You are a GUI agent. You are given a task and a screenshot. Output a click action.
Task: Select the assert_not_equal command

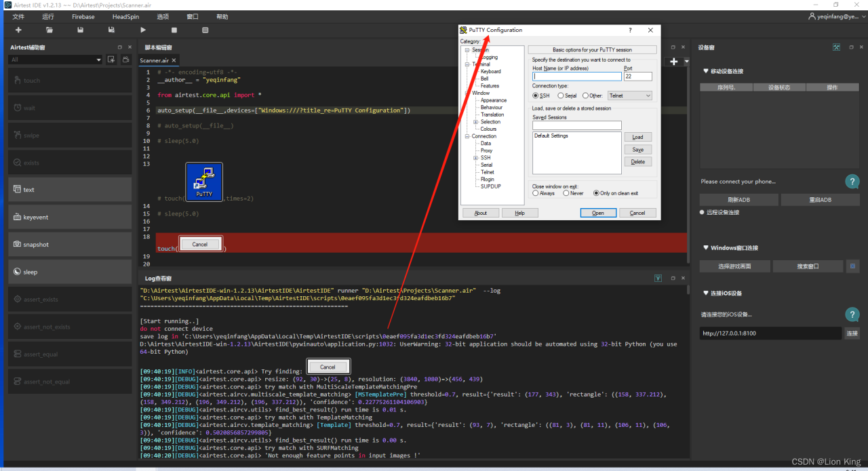coord(70,382)
